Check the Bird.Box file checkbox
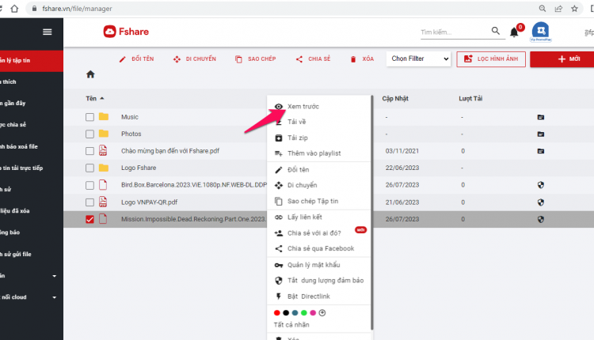Image resolution: width=594 pixels, height=340 pixels. pyautogui.click(x=89, y=185)
